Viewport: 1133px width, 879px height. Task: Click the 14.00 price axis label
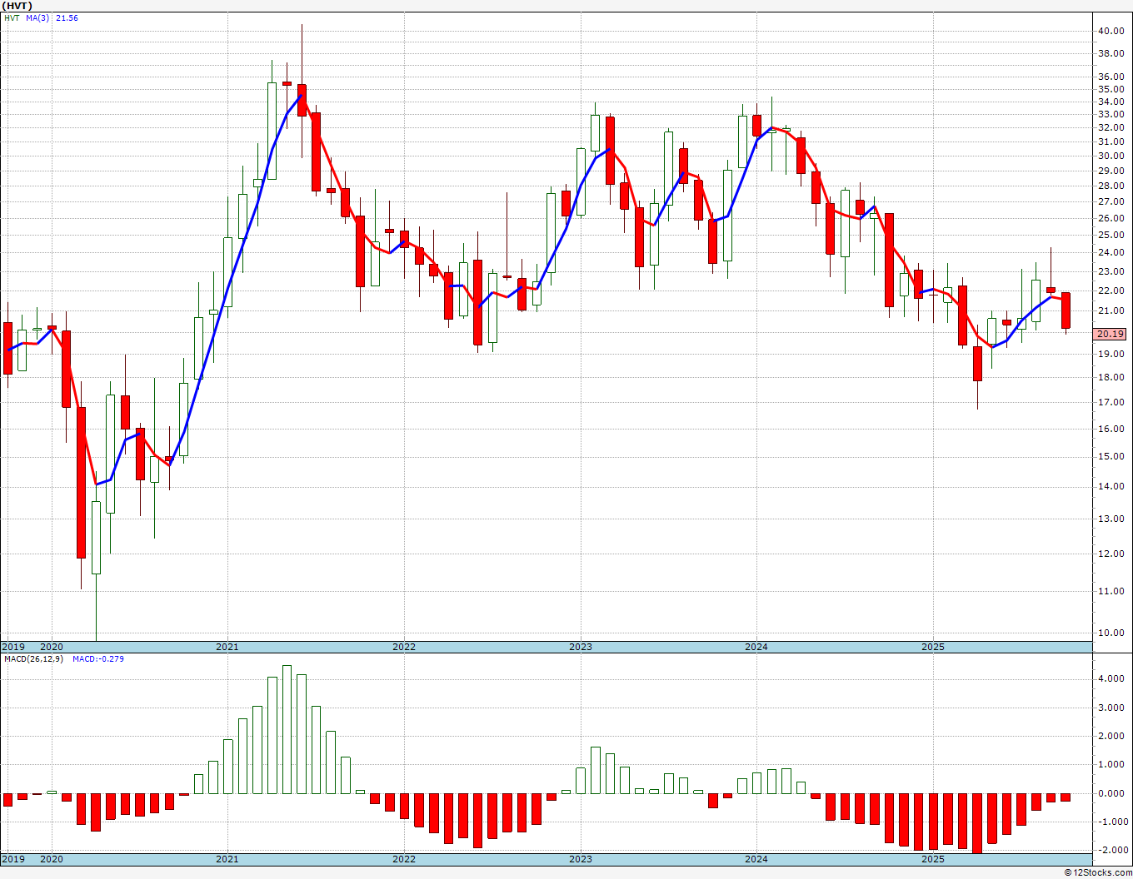tap(1111, 486)
